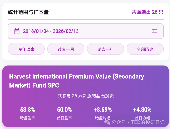Image resolution: width=170 pixels, height=129 pixels.
Task: Select the 过去一月 range chip
Action: (x=66, y=49)
